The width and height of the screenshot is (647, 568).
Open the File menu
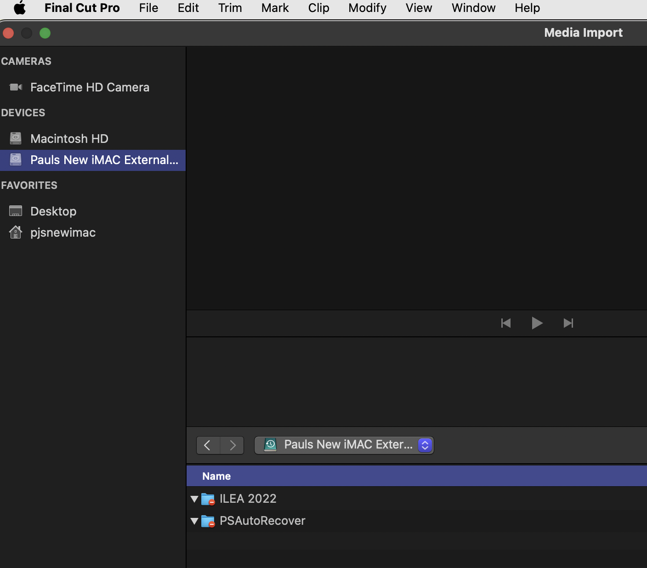149,8
